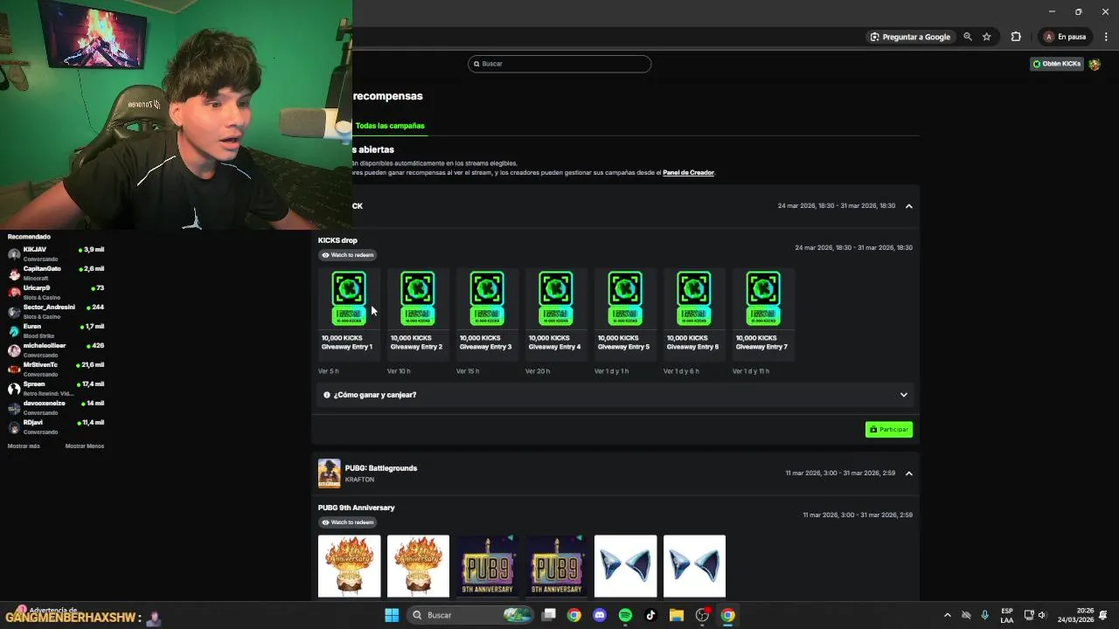
Task: Open the first blue cat-ears reward thumbnail
Action: 625,566
